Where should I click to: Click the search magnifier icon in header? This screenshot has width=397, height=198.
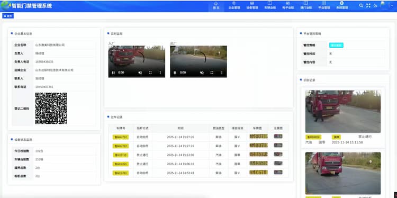[x=361, y=6]
